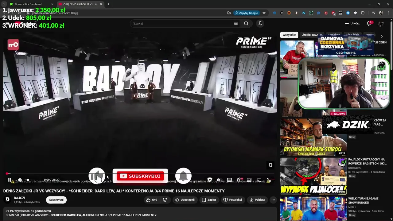This screenshot has width=393, height=221.
Task: Like the video with 649 likes
Action: tap(152, 200)
